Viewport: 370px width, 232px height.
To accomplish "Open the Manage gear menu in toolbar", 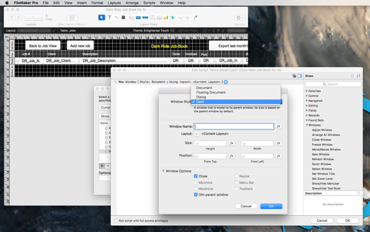I will [x=240, y=18].
